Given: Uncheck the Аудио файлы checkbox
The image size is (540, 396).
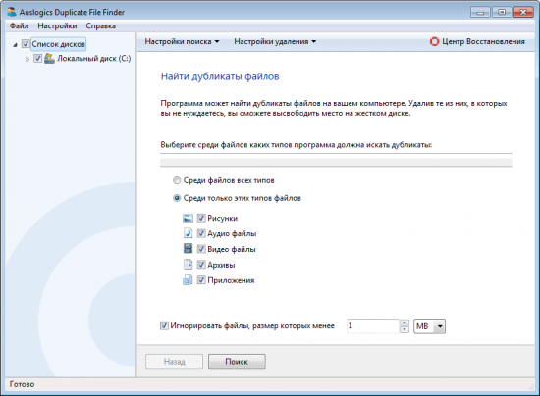Looking at the screenshot, I should (x=201, y=233).
